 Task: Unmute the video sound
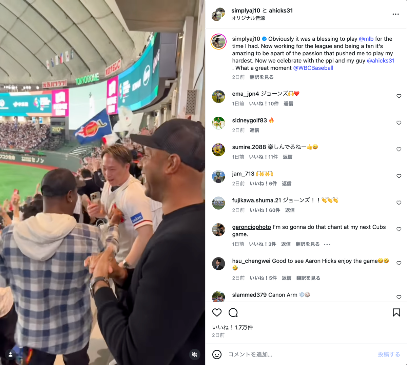195,354
